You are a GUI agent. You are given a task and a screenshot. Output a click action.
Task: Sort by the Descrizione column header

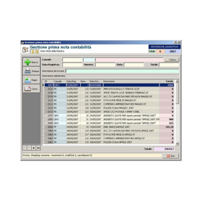tap(131, 81)
